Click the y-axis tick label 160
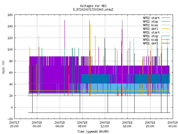Image resolution: width=178 pixels, height=134 pixels. [10, 15]
